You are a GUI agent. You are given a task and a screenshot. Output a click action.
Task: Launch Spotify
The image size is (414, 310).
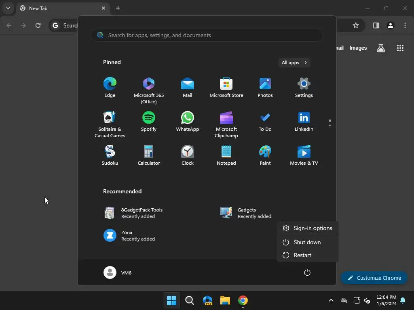click(149, 121)
